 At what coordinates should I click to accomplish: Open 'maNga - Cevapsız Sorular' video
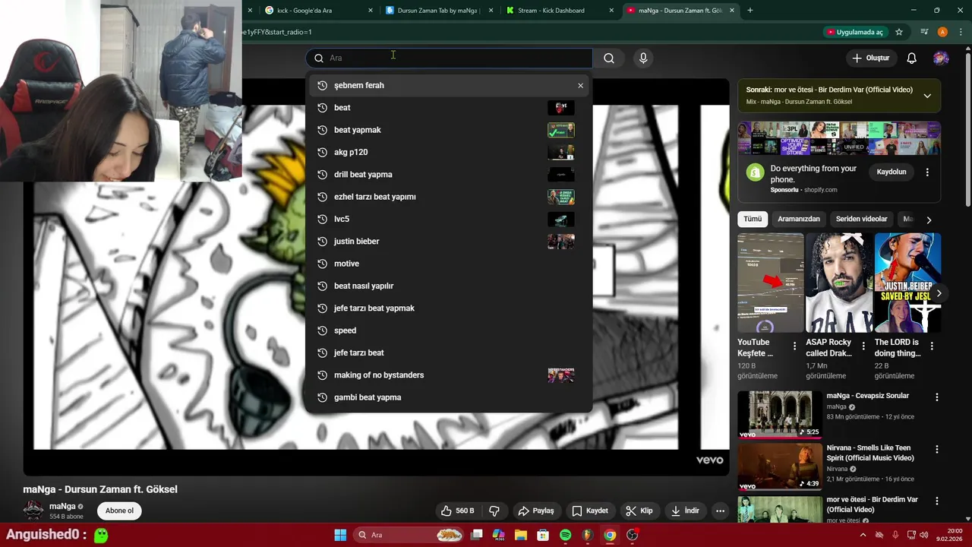[780, 414]
